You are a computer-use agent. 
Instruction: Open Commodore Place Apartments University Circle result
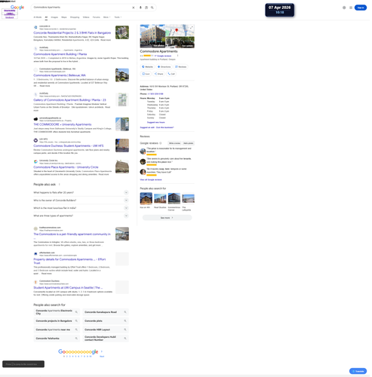click(66, 167)
